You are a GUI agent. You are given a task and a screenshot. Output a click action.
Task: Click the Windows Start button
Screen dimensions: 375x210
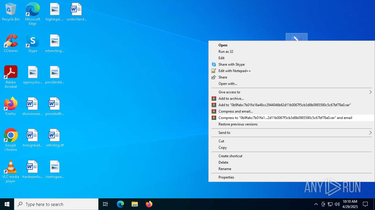tap(7, 204)
